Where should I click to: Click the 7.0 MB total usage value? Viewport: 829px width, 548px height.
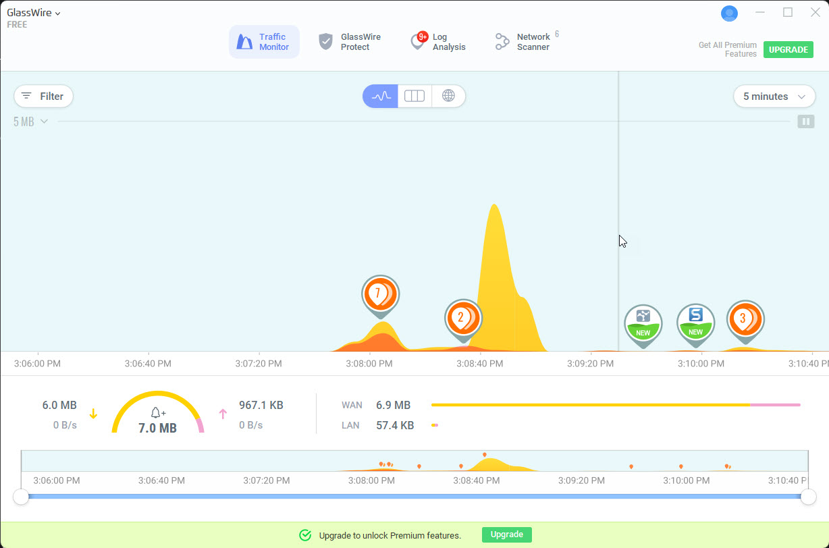point(158,428)
